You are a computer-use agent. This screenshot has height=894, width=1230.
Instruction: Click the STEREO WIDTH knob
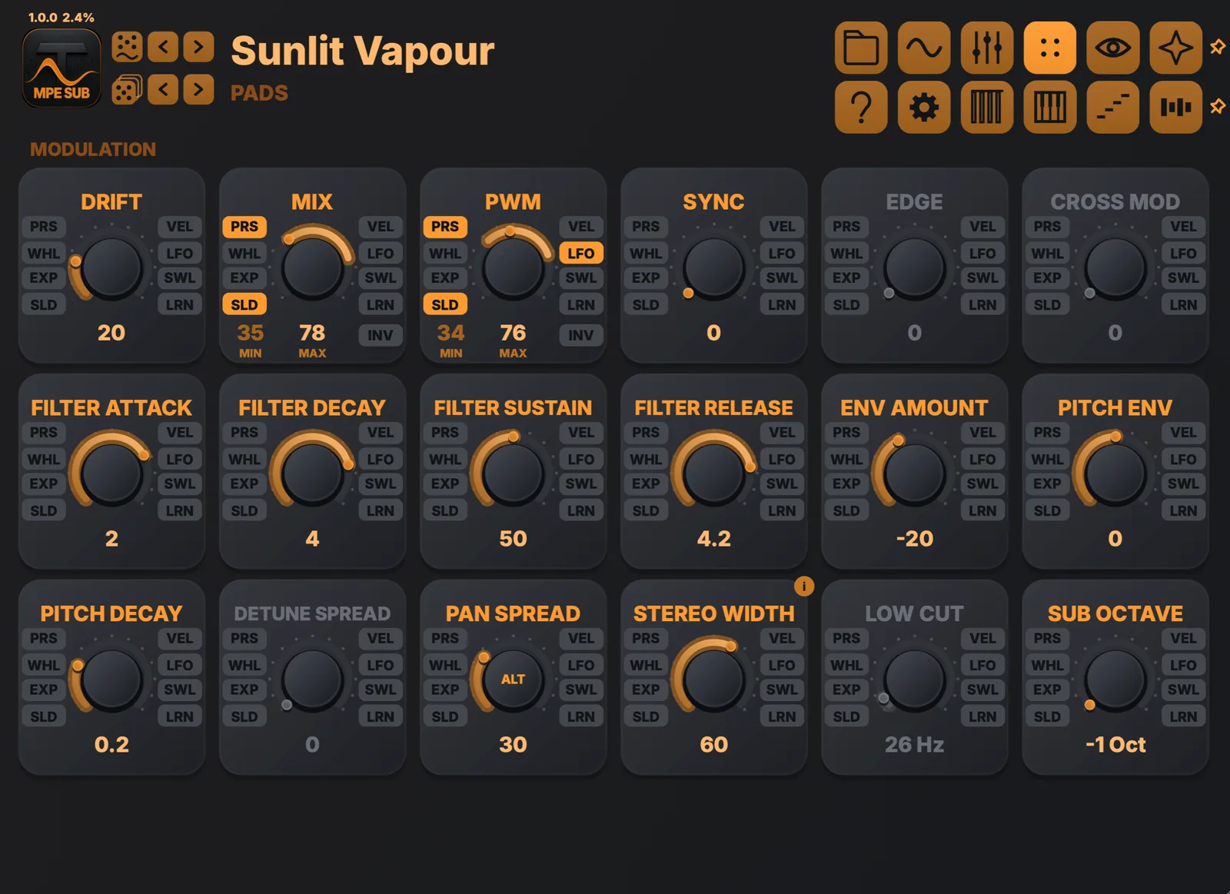tap(713, 680)
